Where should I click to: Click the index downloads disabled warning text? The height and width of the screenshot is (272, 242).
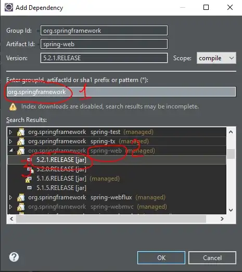[110, 106]
